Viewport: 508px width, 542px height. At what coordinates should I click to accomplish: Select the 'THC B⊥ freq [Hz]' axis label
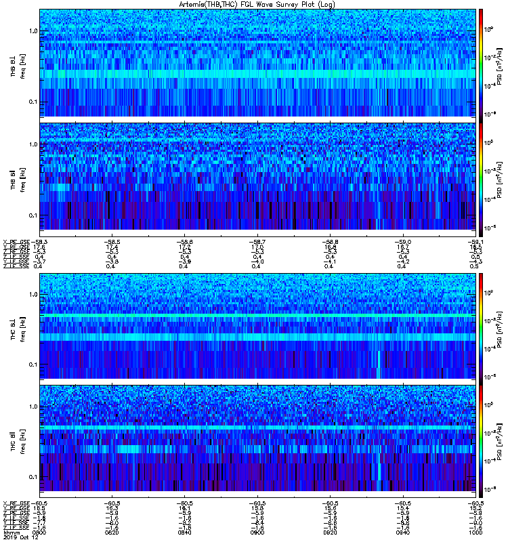(x=18, y=329)
